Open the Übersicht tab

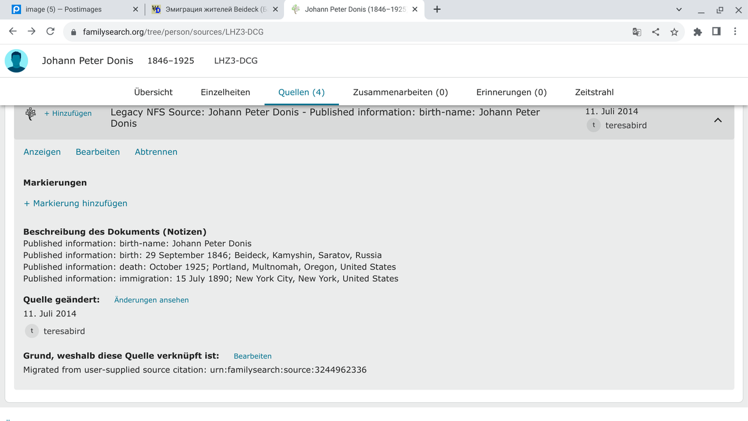153,92
